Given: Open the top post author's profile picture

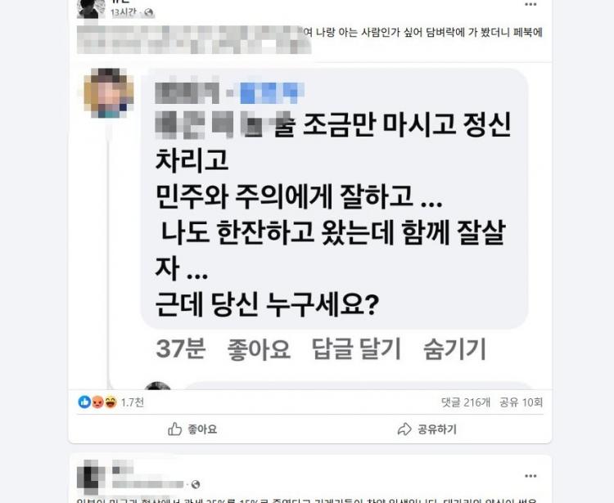Looking at the screenshot, I should point(91,9).
